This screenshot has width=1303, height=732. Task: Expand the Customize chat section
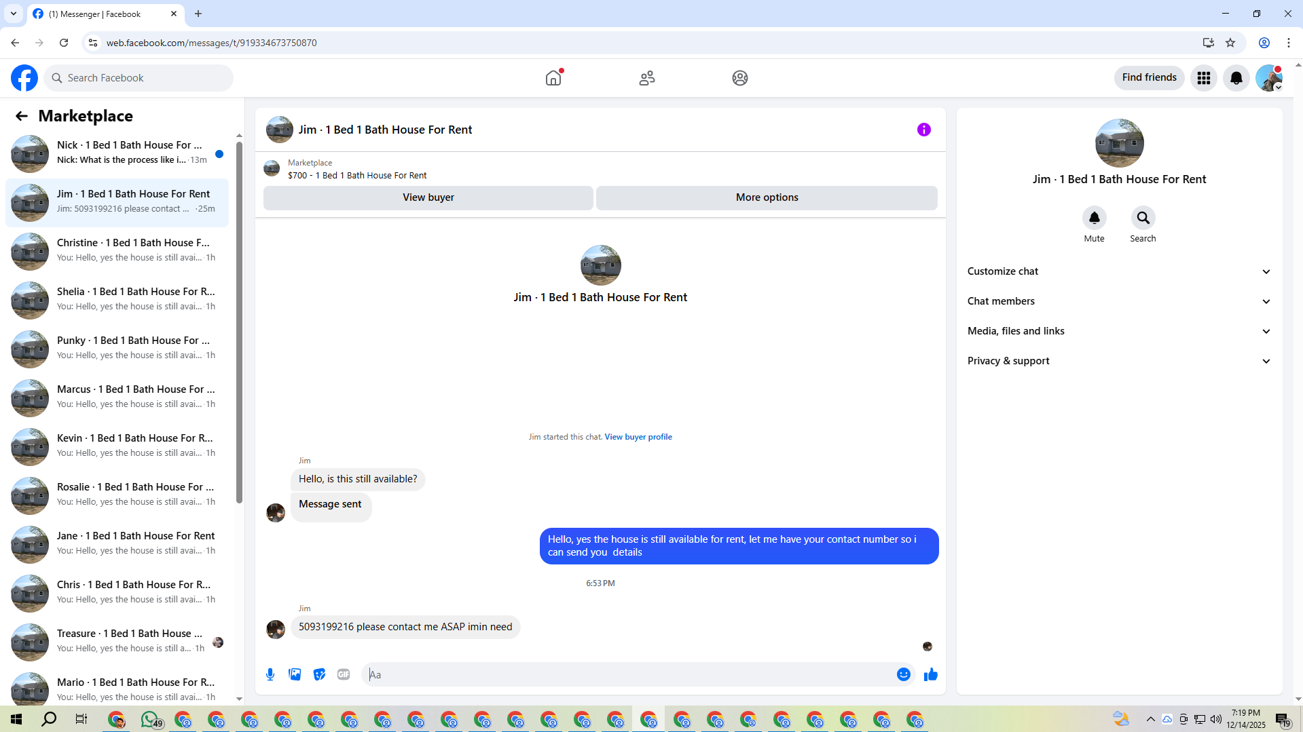point(1119,271)
